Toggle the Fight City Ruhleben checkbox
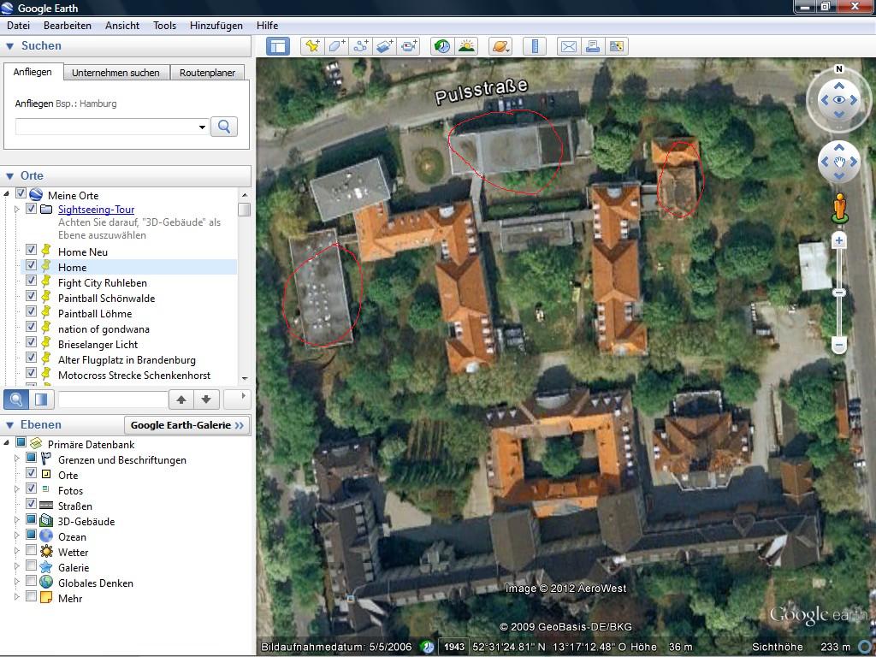The height and width of the screenshot is (657, 876). click(x=32, y=281)
